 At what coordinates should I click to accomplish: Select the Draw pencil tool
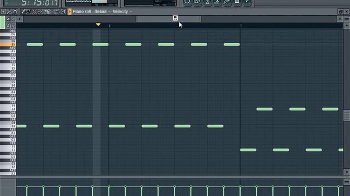coord(23,11)
